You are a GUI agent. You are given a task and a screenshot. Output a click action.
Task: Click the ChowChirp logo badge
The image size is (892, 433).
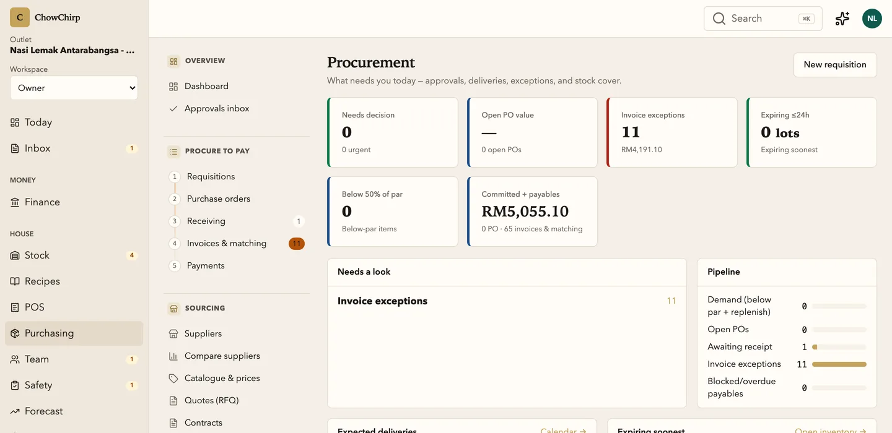coord(20,17)
